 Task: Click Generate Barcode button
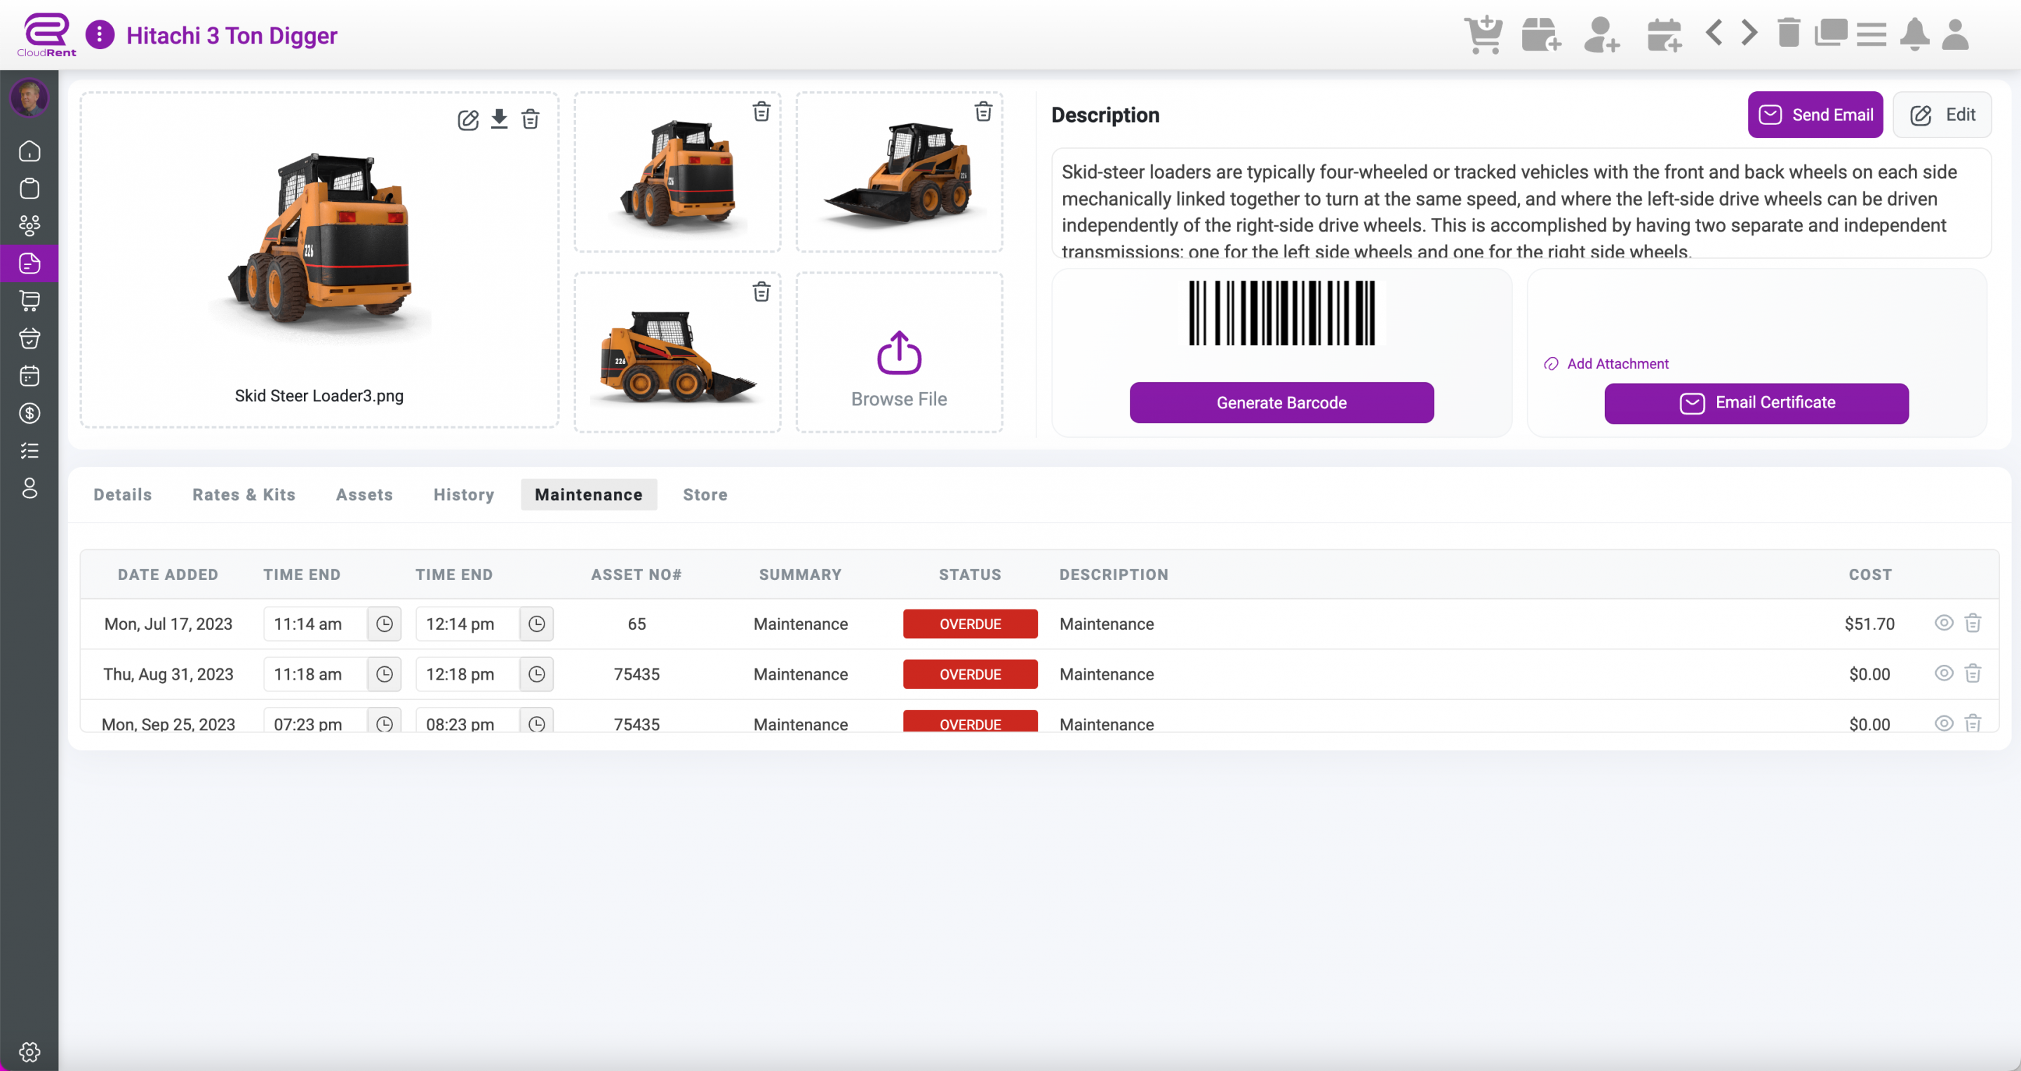(1281, 402)
